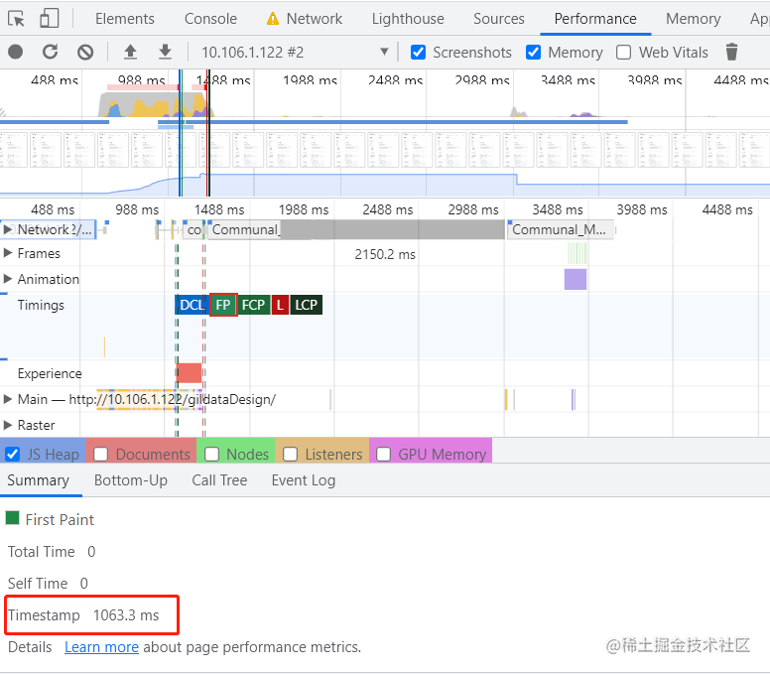Image resolution: width=770 pixels, height=674 pixels.
Task: Click the purple Animation track block
Action: click(576, 279)
